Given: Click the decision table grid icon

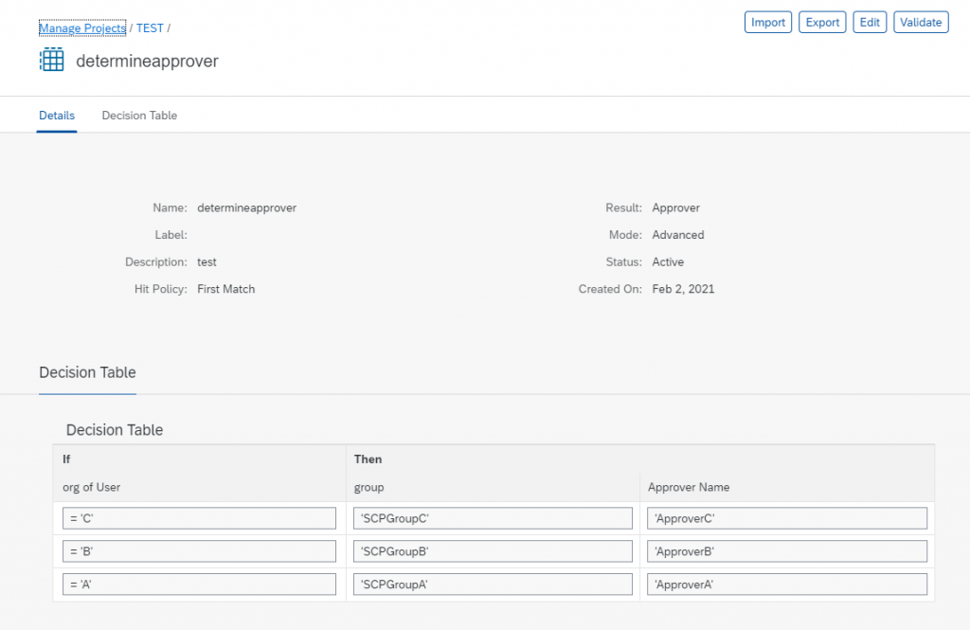Looking at the screenshot, I should tap(52, 60).
